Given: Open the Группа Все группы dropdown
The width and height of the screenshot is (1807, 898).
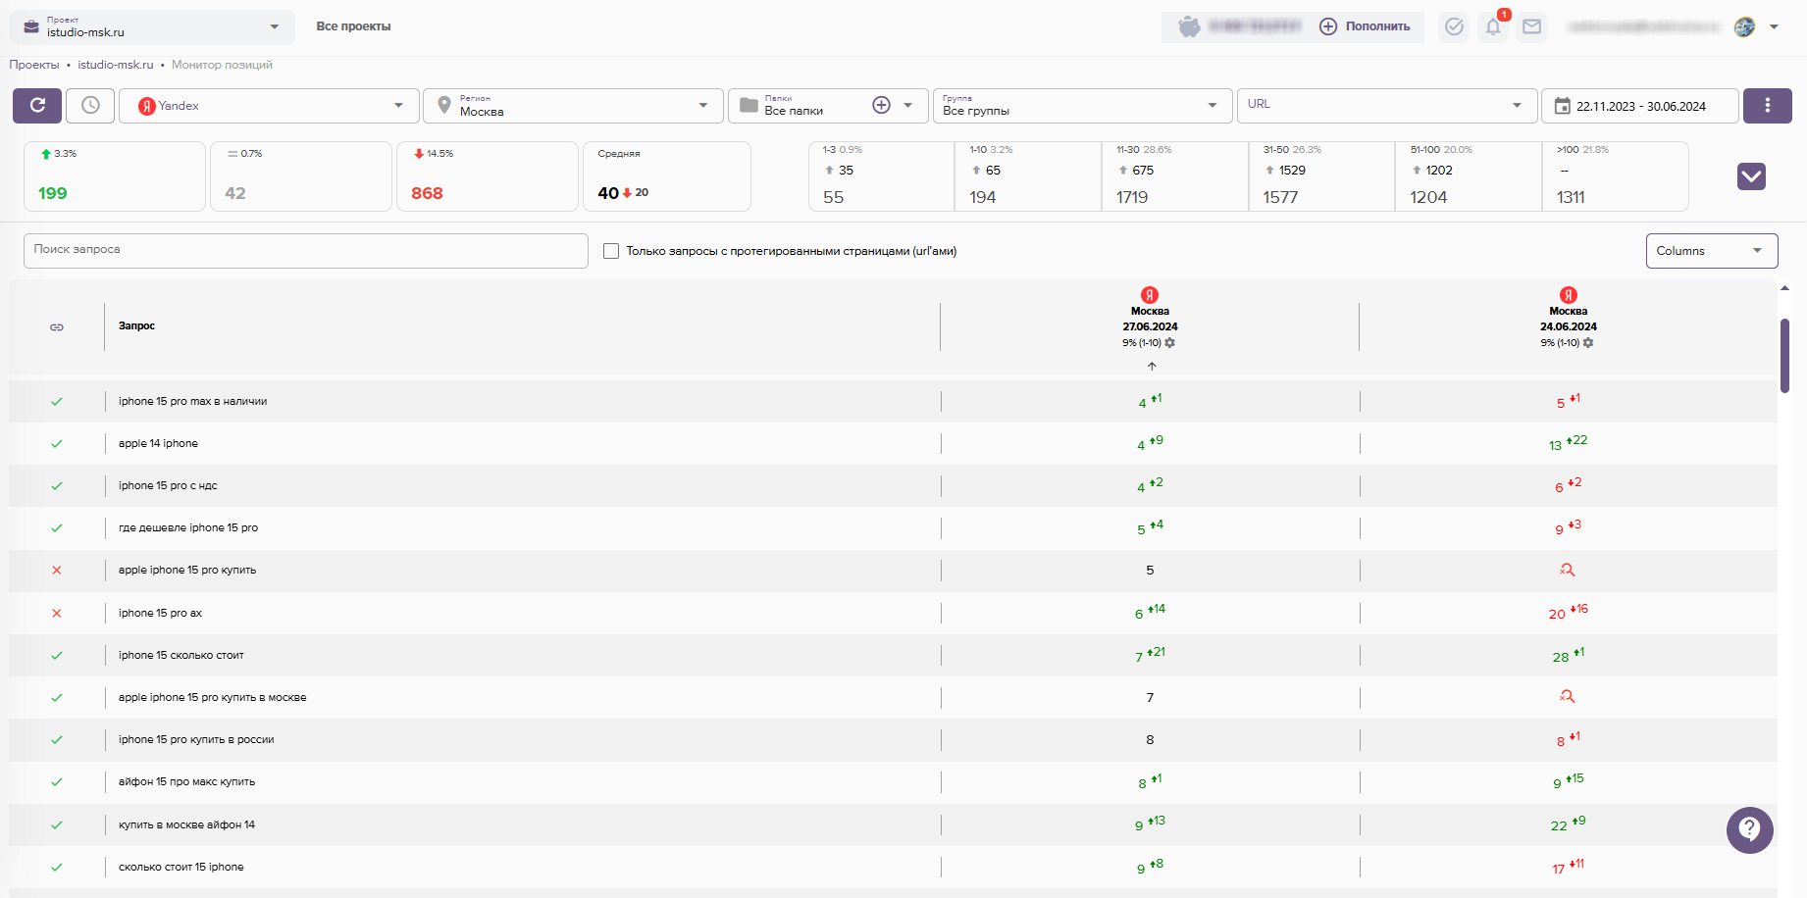Looking at the screenshot, I should pos(1082,106).
